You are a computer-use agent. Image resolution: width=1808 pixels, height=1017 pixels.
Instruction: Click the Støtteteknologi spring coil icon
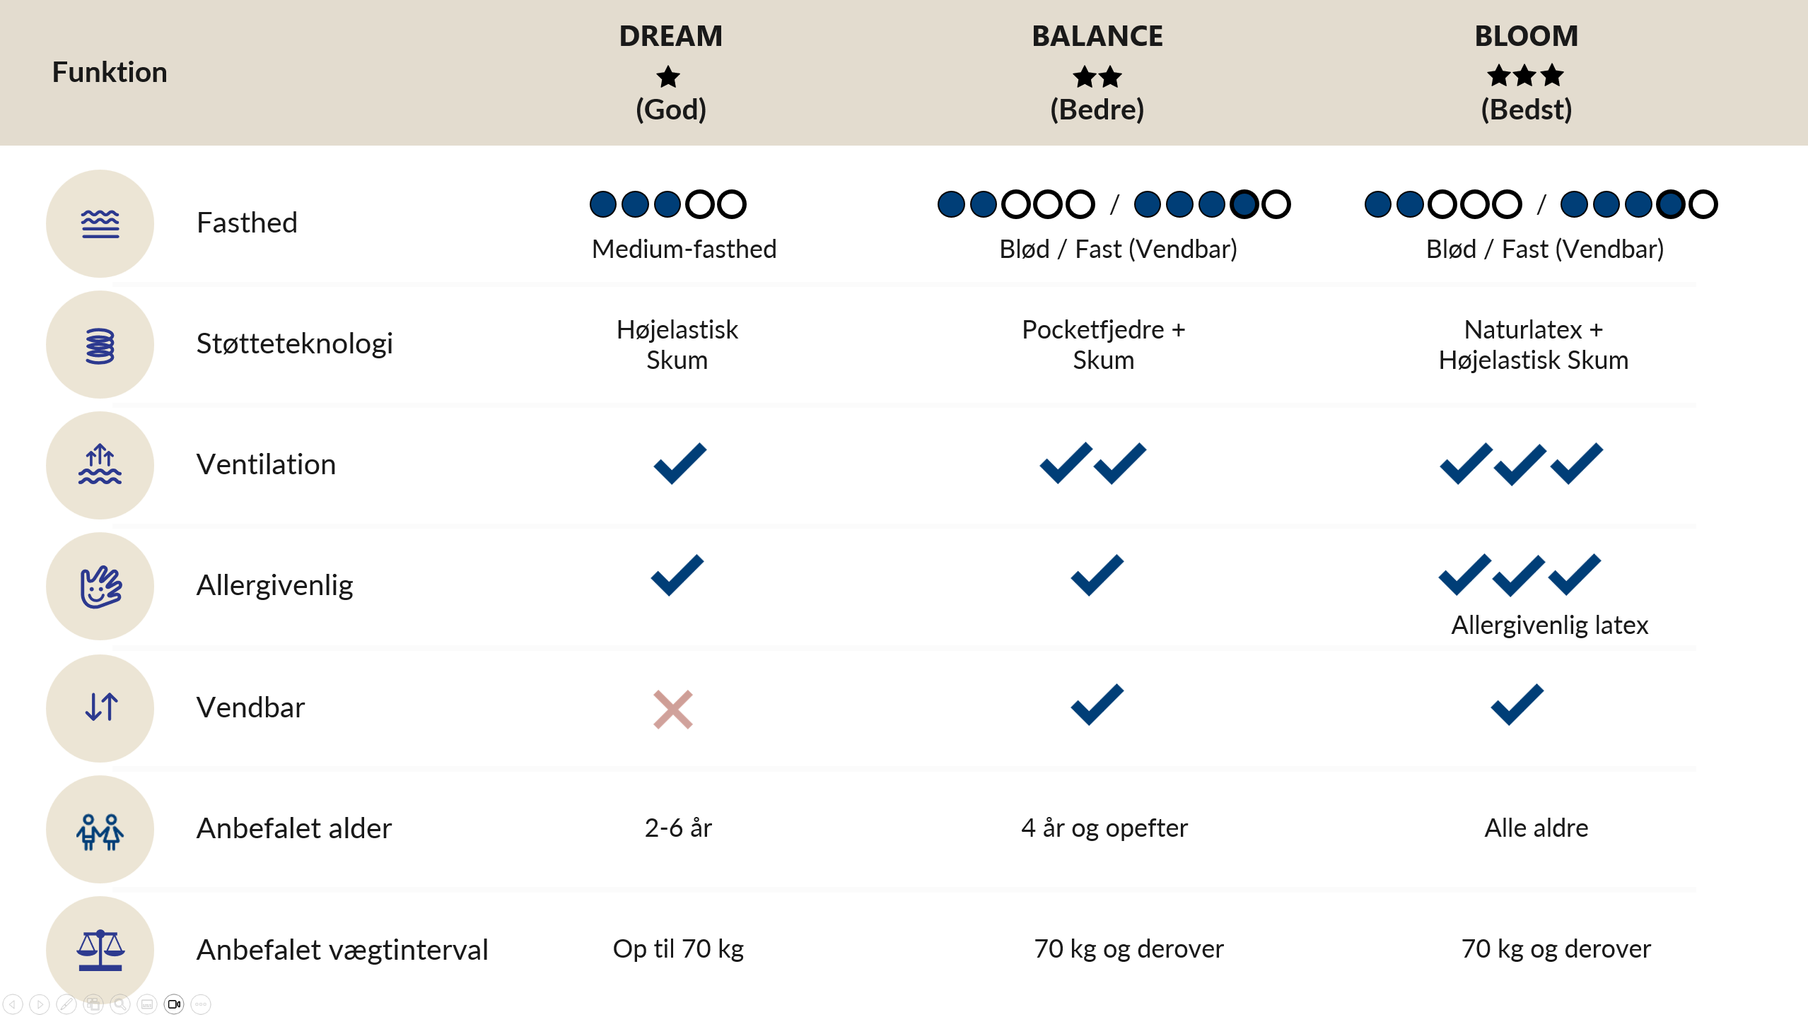coord(100,346)
